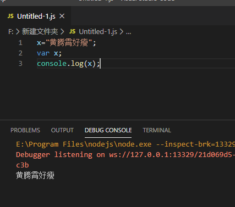The image size is (235, 207).
Task: Click line number 3 in the gutter
Action: (20, 64)
